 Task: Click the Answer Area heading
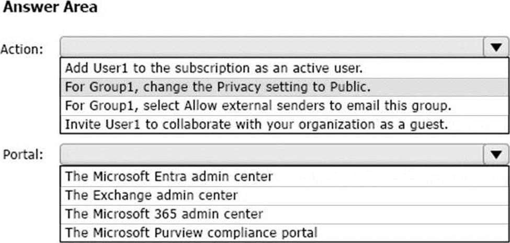[50, 7]
